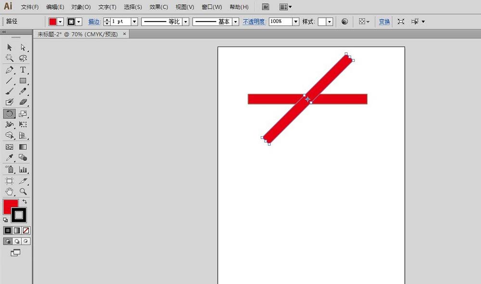Select the Free Transform tool
The image size is (481, 284).
coord(23,124)
